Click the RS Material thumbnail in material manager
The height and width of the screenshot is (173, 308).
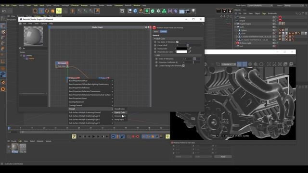[x=15, y=148]
